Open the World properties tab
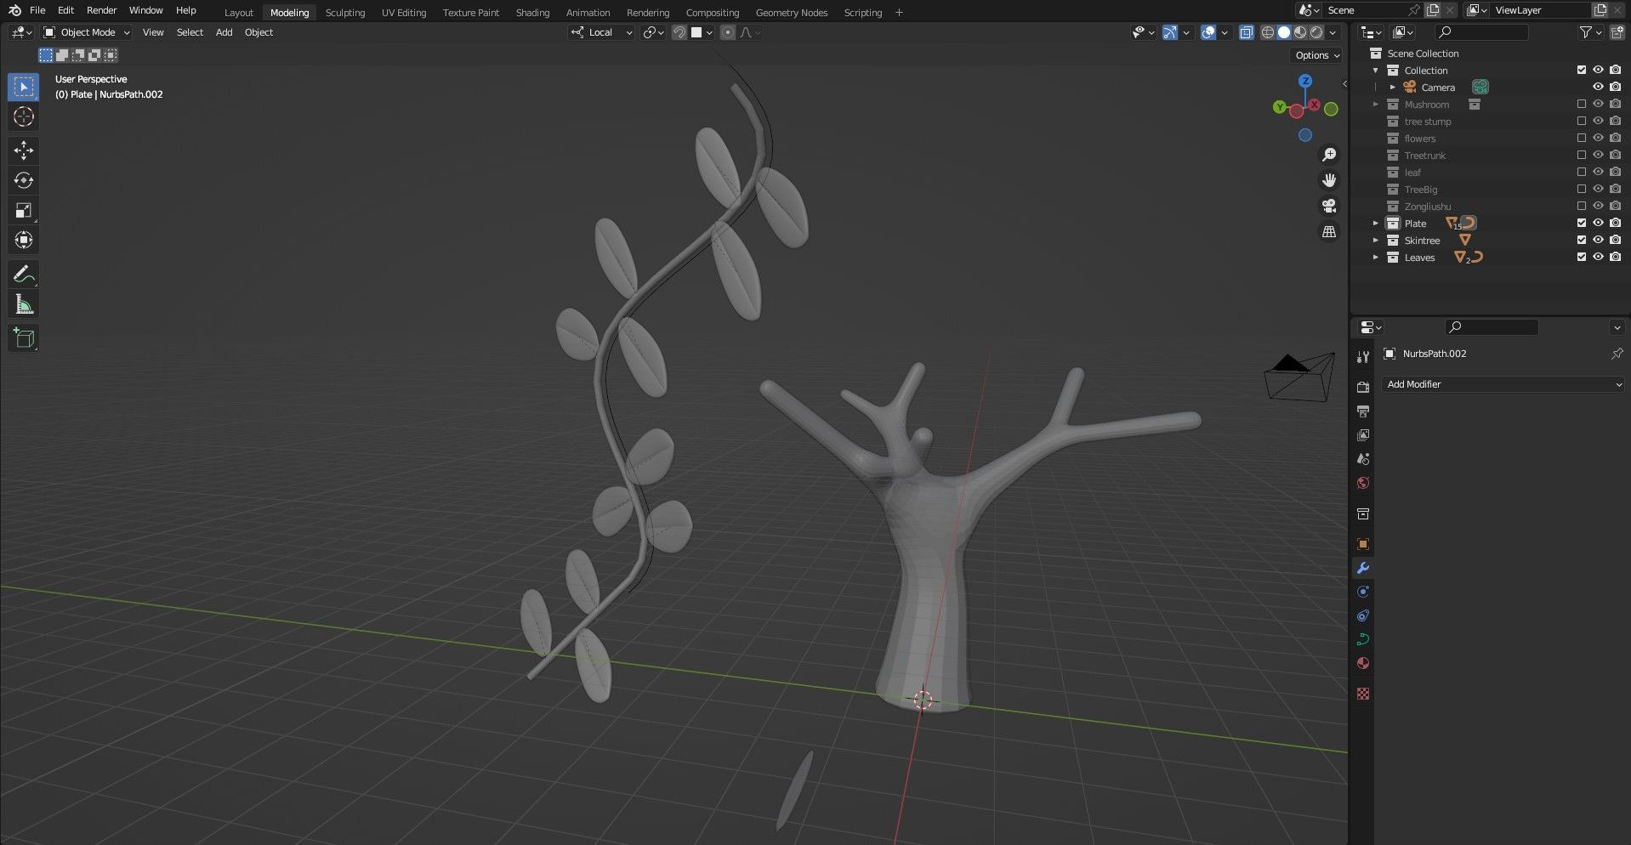Screen dimensions: 1631x845 pos(1363,483)
